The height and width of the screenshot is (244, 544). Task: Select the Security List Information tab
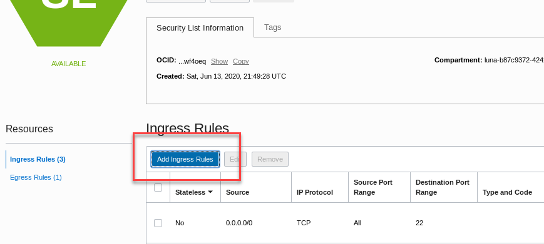point(200,27)
